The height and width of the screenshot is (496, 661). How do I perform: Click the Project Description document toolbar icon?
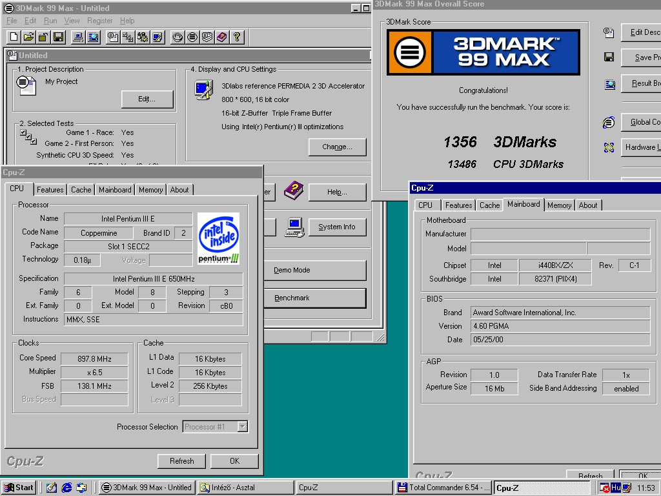(x=112, y=37)
